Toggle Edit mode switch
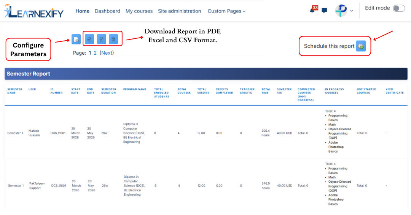The width and height of the screenshot is (411, 215). [x=399, y=8]
